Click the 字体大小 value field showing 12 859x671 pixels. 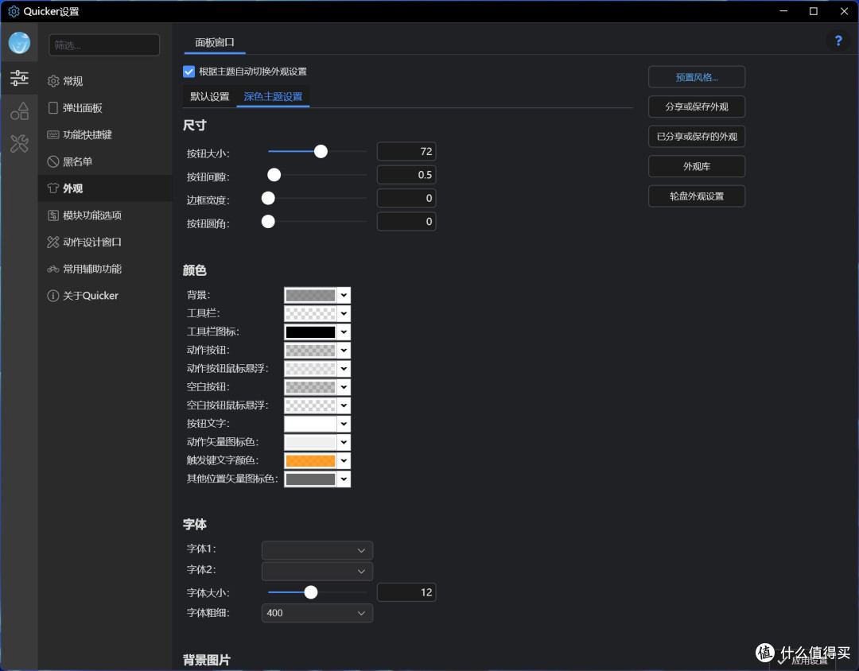point(406,592)
